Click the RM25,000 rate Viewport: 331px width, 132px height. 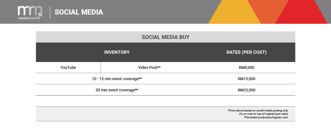point(246,90)
